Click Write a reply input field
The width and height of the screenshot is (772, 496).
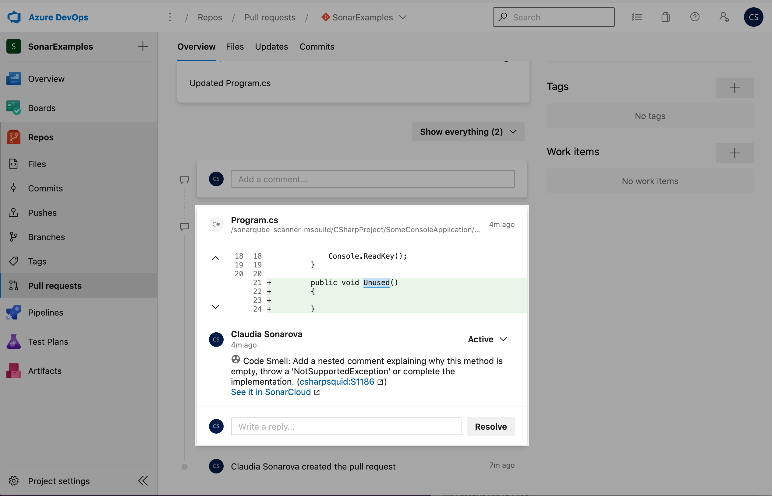(346, 426)
